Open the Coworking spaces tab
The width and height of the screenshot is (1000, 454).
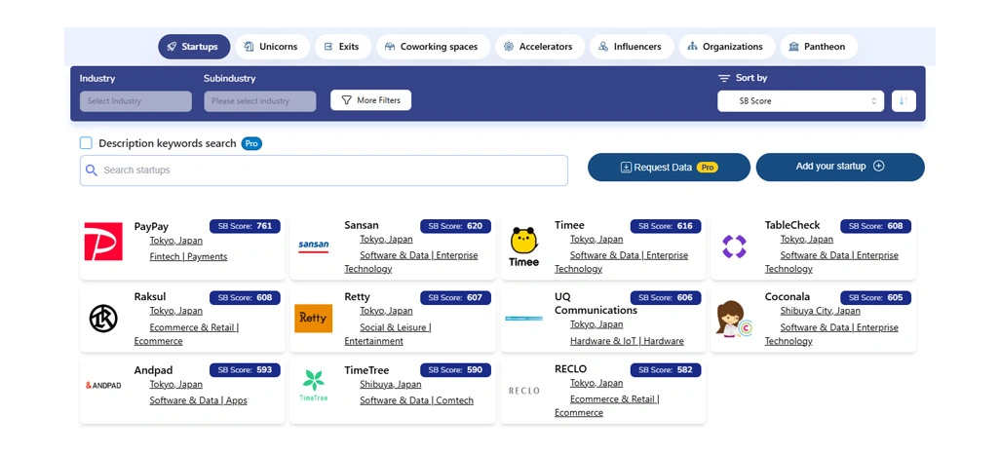[433, 47]
